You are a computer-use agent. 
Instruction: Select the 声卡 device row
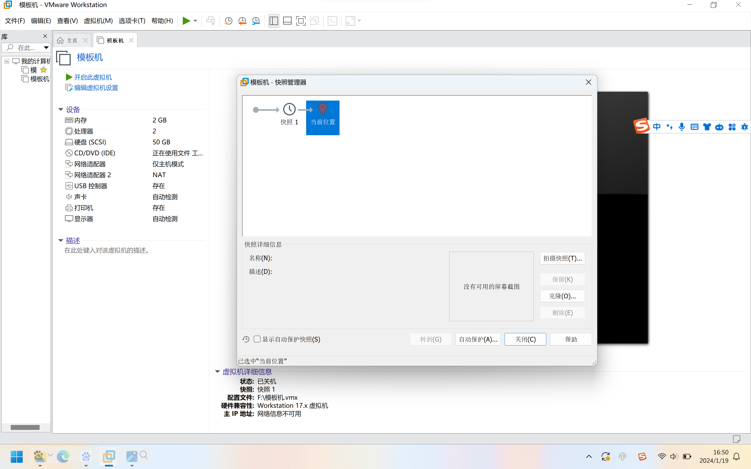point(134,197)
